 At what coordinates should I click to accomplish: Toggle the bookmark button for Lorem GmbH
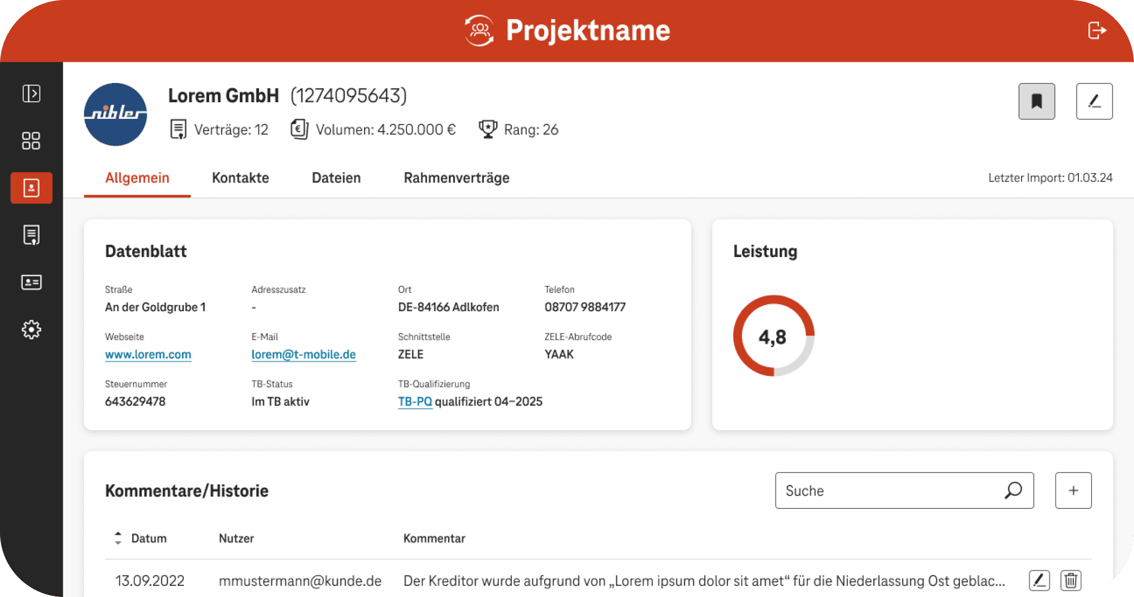pyautogui.click(x=1036, y=101)
